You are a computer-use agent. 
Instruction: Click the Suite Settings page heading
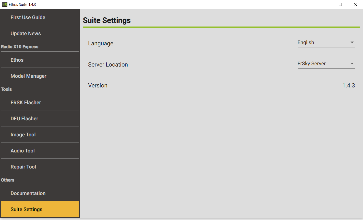pos(107,20)
